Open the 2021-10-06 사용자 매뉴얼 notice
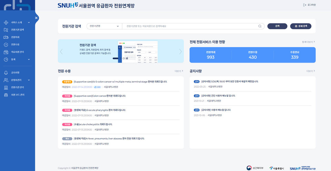Screen dimensions: 331x171 pyautogui.click(x=216, y=110)
